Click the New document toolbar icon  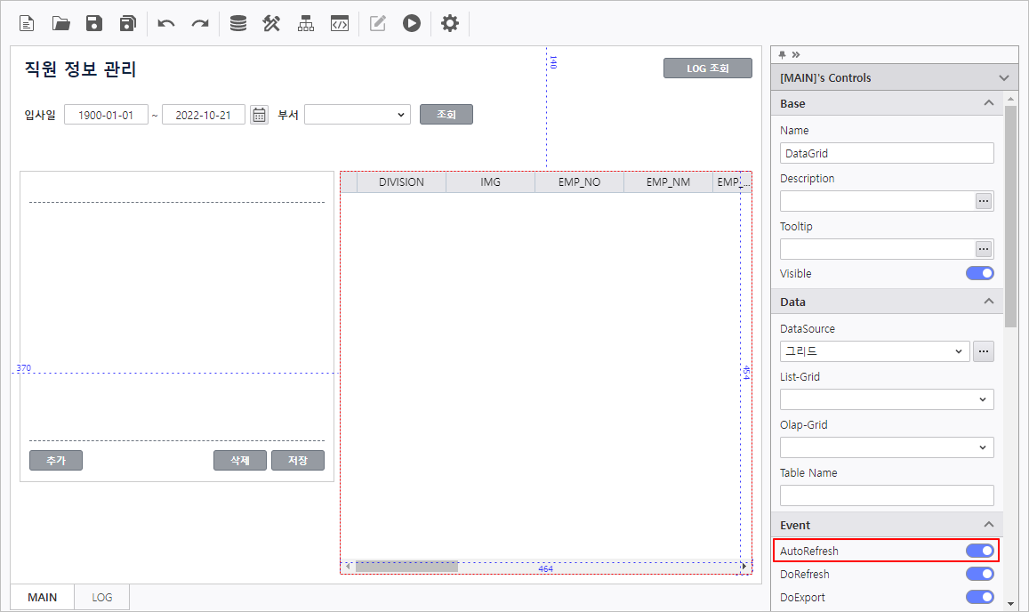[x=28, y=23]
